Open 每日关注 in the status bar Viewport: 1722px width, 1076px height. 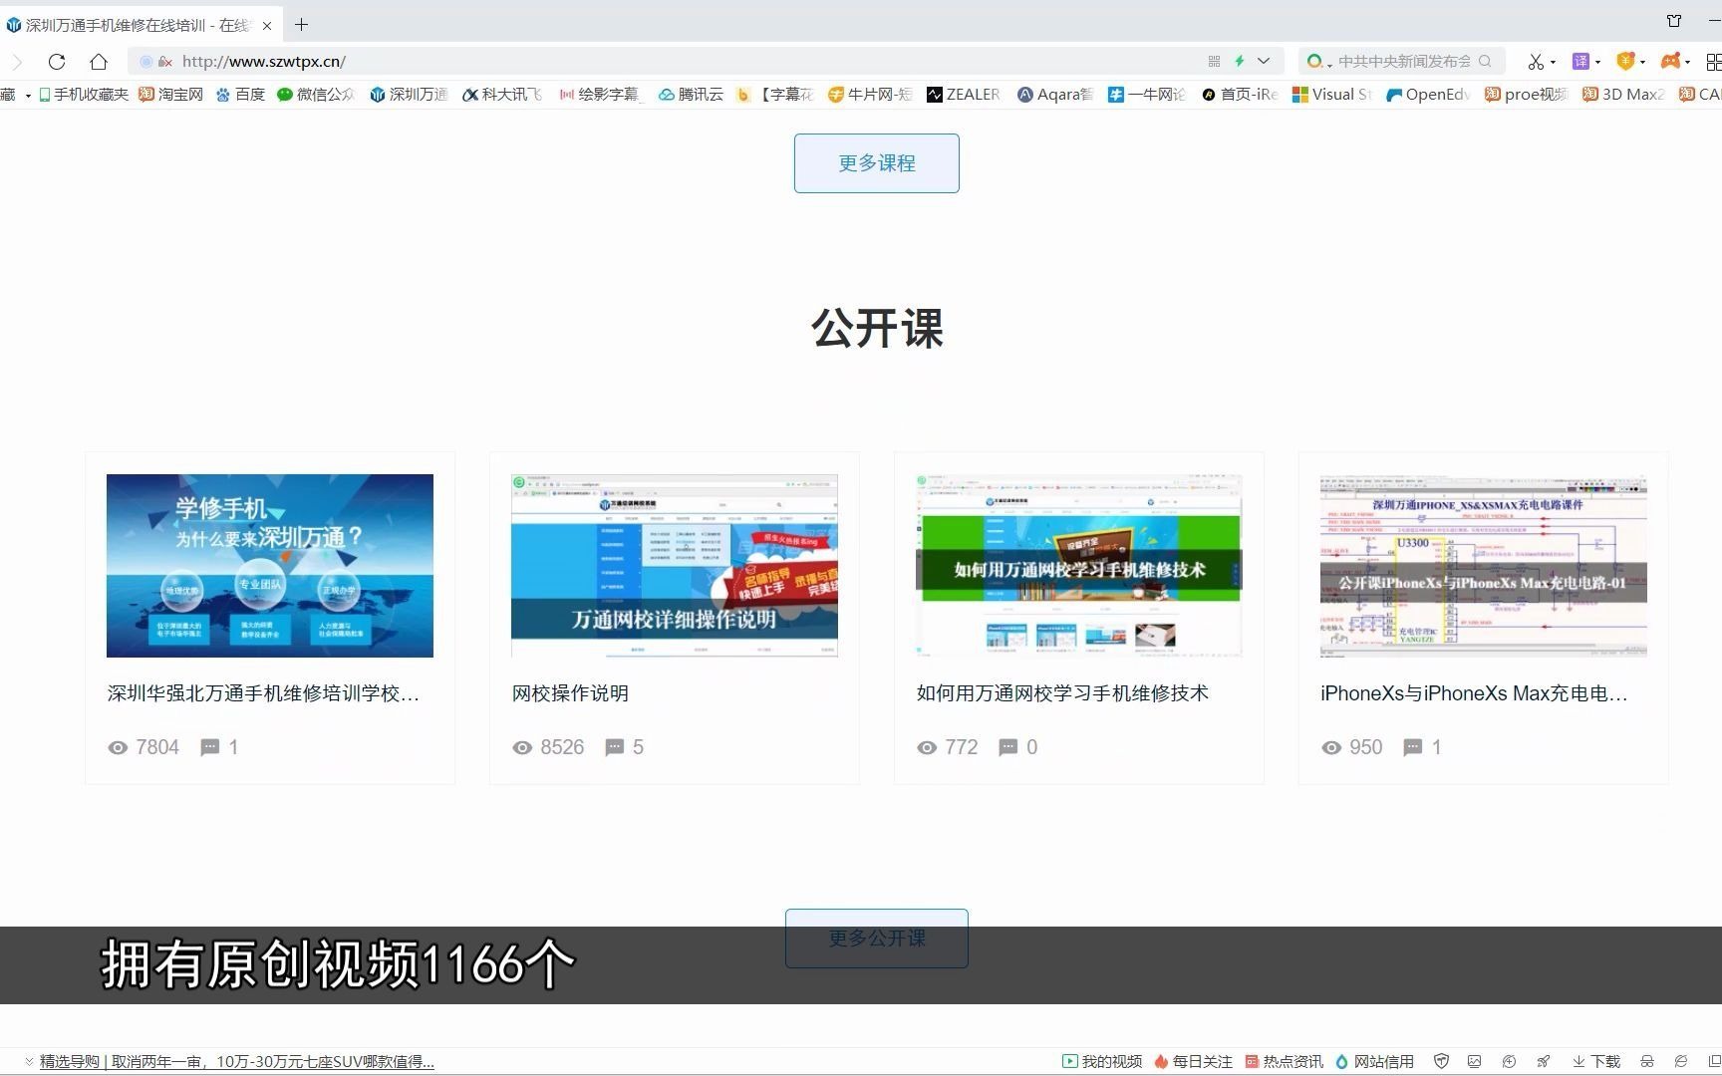(x=1193, y=1062)
